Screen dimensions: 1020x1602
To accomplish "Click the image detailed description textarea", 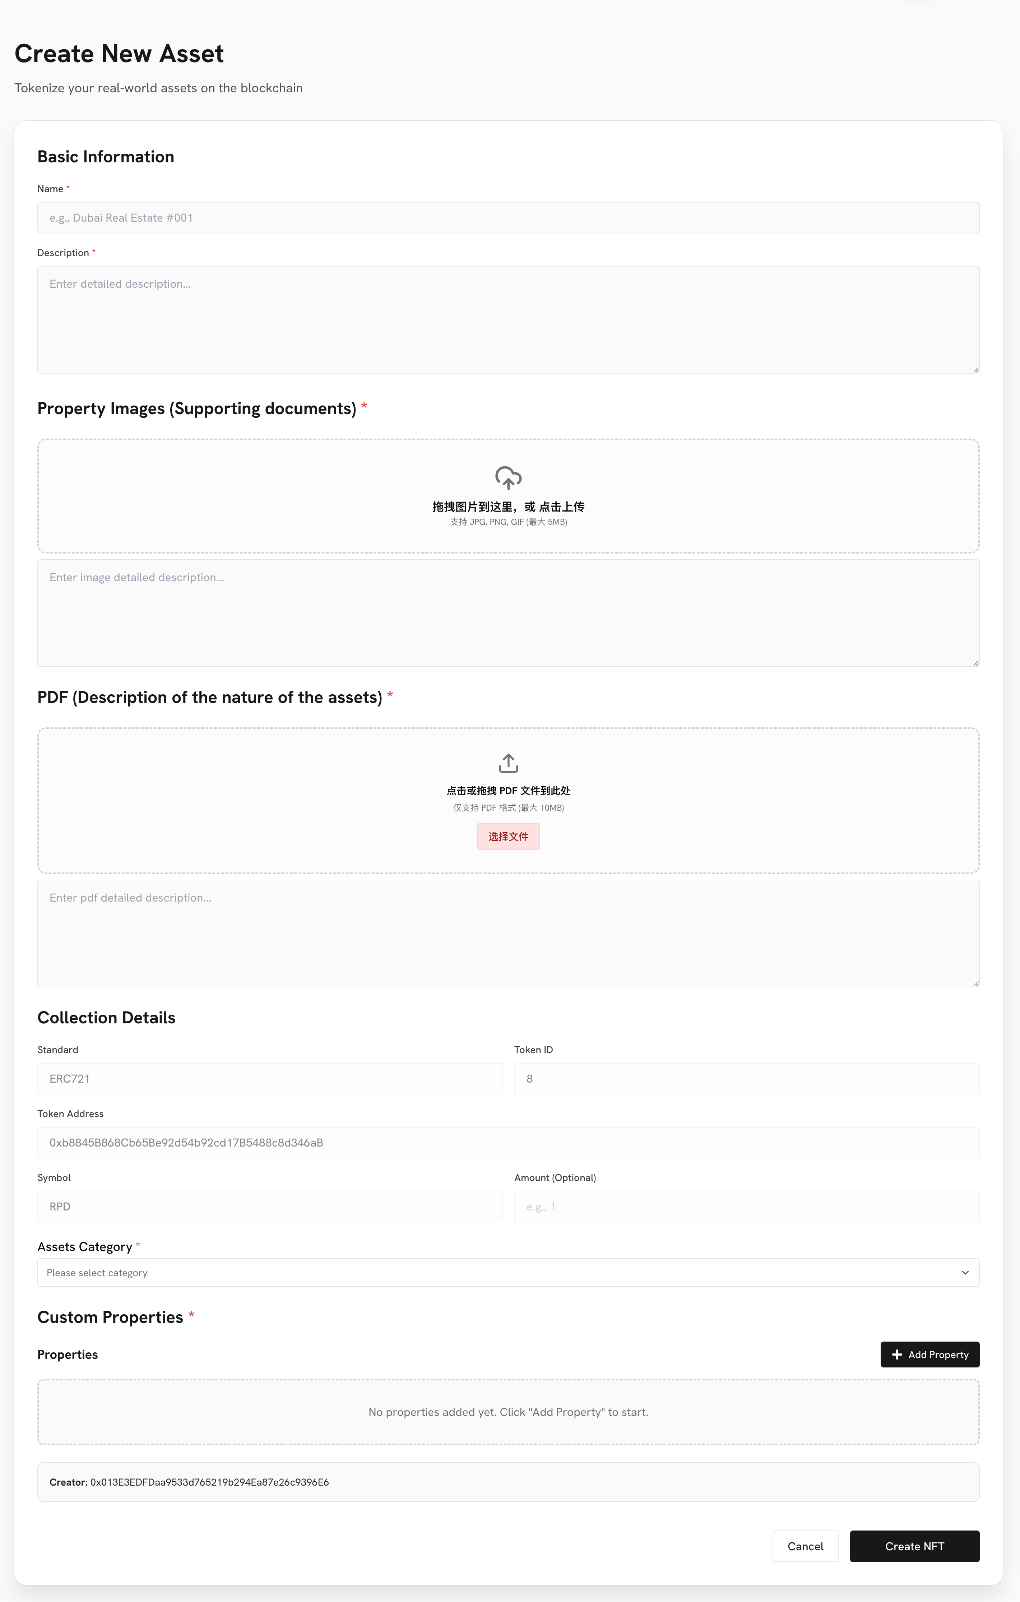I will click(x=508, y=613).
